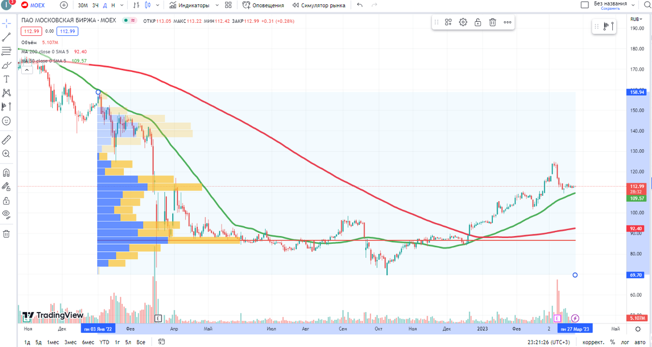This screenshot has width=652, height=347.
Task: Select the 30М timeframe
Action: tap(83, 5)
